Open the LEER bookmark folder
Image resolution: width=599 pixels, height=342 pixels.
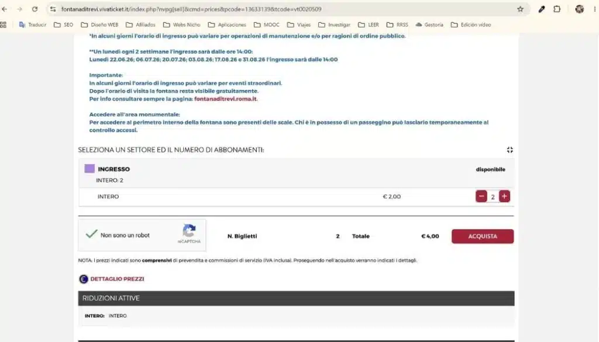(369, 25)
